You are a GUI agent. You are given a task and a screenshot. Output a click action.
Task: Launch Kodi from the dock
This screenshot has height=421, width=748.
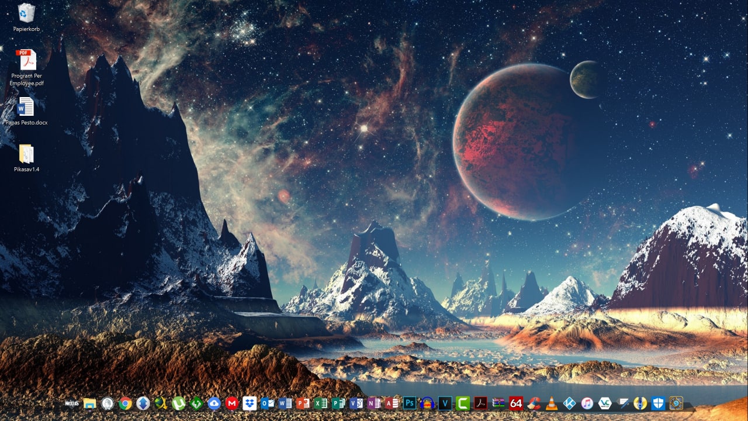[x=570, y=403]
